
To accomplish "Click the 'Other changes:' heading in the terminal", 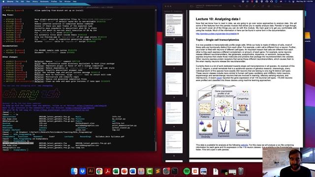I will (x=10, y=57).
